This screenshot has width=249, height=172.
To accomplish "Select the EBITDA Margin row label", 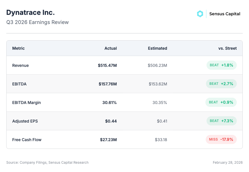I will click(26, 103).
